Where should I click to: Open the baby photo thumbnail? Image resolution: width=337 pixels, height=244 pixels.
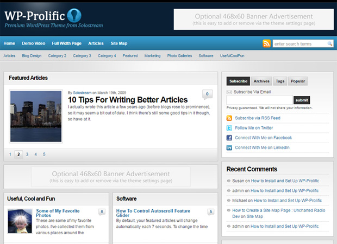[x=20, y=221]
